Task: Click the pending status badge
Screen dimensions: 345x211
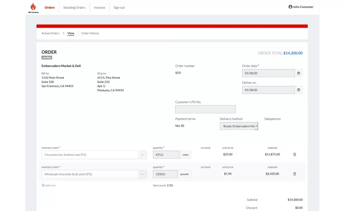Action: (47, 58)
